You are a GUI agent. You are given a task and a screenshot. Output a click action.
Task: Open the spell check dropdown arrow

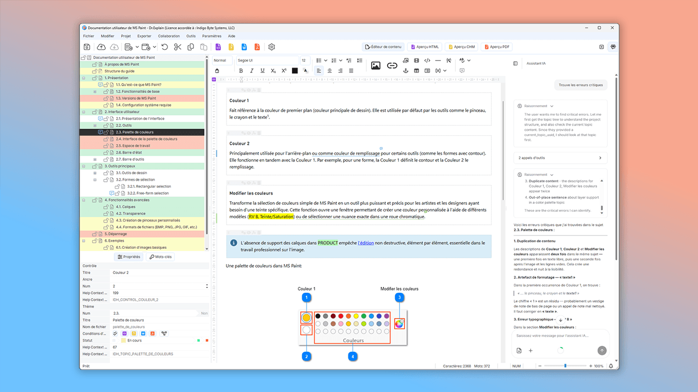[469, 61]
